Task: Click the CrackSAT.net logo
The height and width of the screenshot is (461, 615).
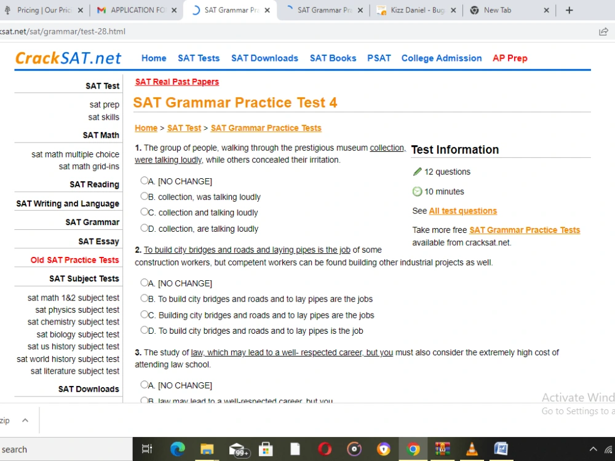Action: click(x=68, y=58)
